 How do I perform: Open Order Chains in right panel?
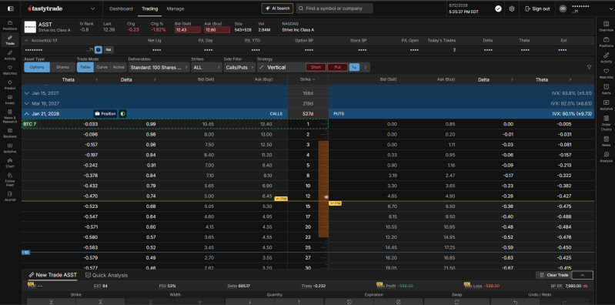[606, 122]
